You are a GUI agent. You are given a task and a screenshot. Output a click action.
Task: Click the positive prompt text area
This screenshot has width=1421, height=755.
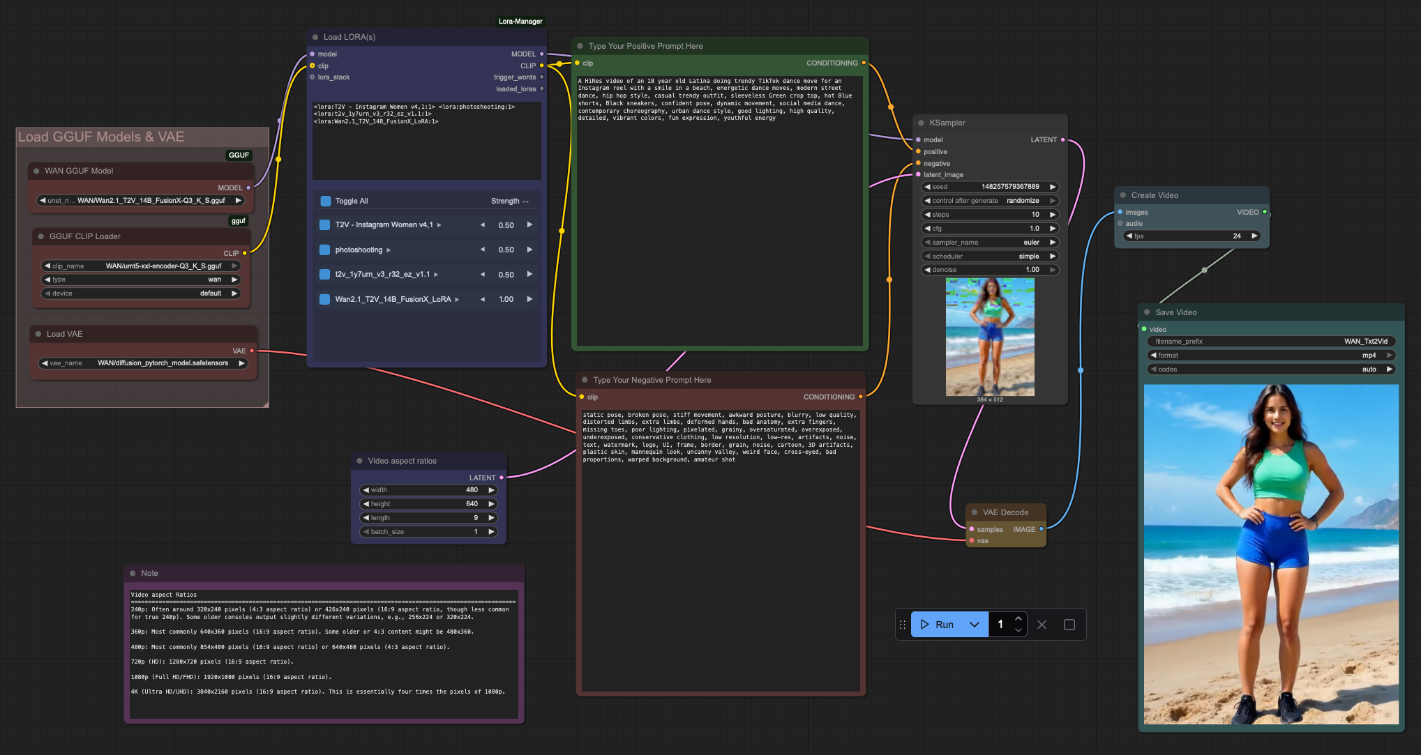click(x=719, y=209)
